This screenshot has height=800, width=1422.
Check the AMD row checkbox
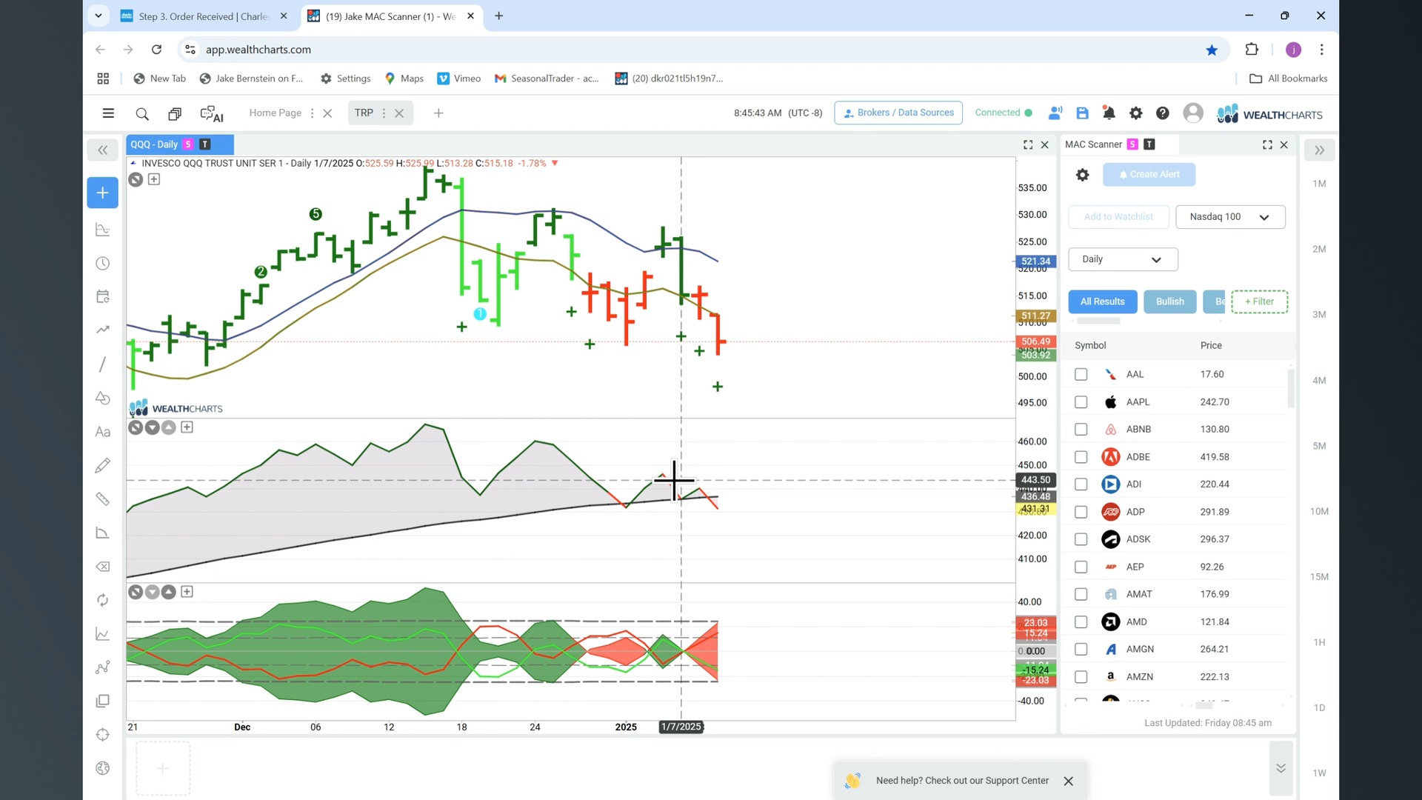1081,621
